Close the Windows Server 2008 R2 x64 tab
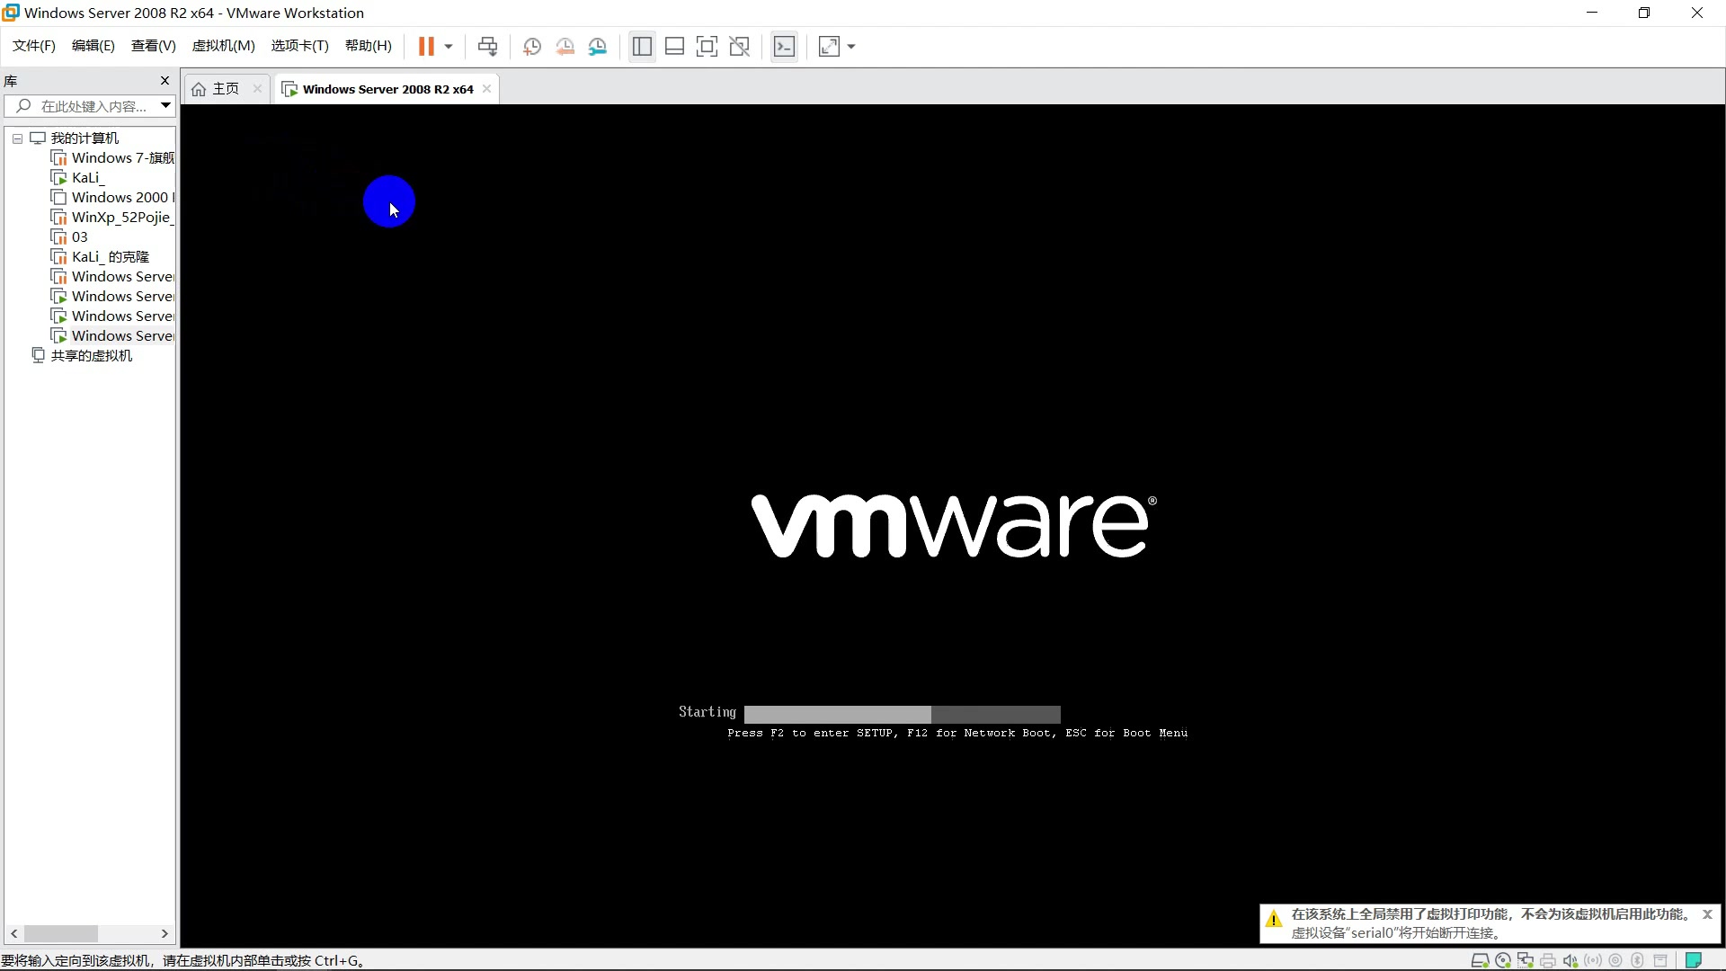The image size is (1726, 971). point(486,88)
